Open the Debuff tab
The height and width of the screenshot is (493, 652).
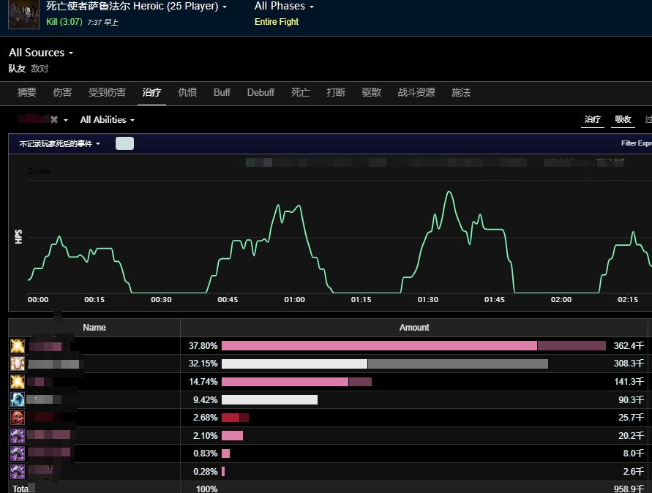point(261,92)
